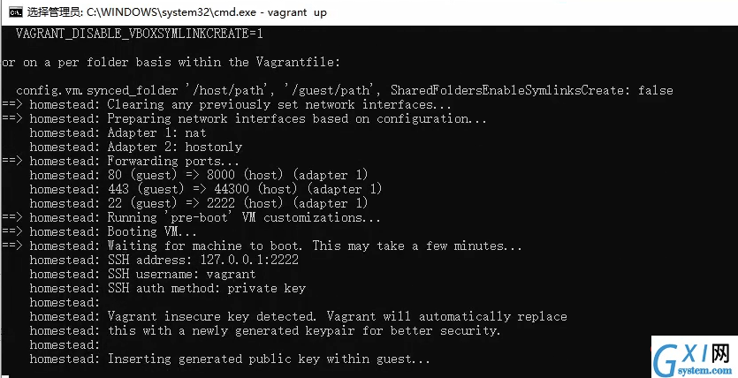Click the 'Inserting generated public key within guest' line
Image resolution: width=738 pixels, height=378 pixels.
click(x=230, y=359)
